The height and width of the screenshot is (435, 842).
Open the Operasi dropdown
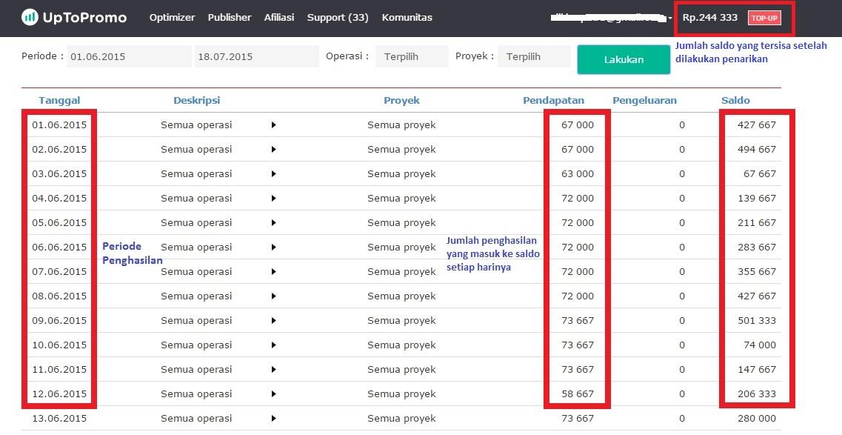click(x=411, y=57)
